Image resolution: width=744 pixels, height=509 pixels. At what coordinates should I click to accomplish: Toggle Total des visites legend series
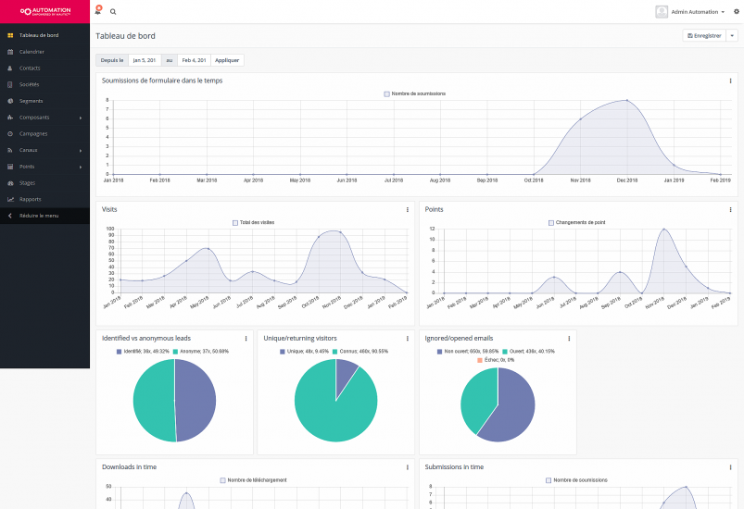pos(253,222)
